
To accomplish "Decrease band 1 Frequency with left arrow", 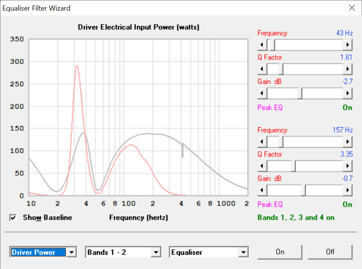I will [x=262, y=45].
